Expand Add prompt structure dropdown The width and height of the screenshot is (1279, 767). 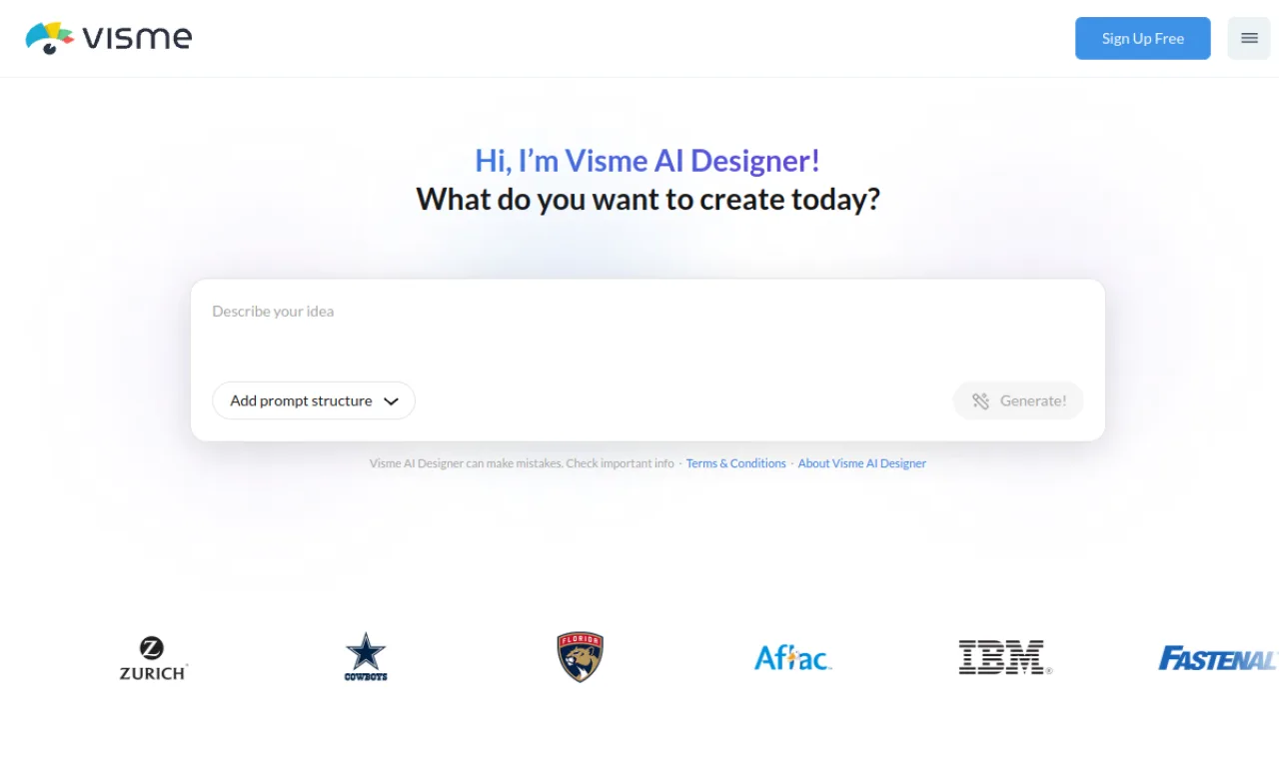[314, 400]
